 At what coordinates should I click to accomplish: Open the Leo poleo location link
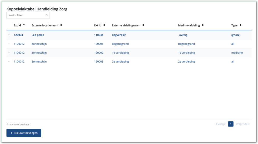tap(38, 35)
